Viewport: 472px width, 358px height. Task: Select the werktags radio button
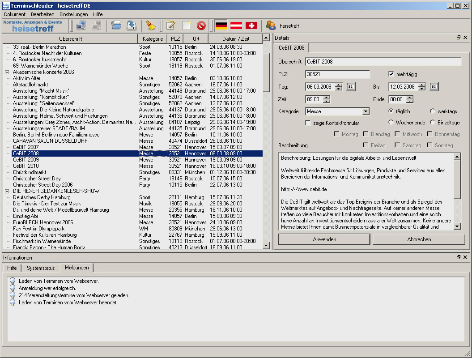coord(433,111)
